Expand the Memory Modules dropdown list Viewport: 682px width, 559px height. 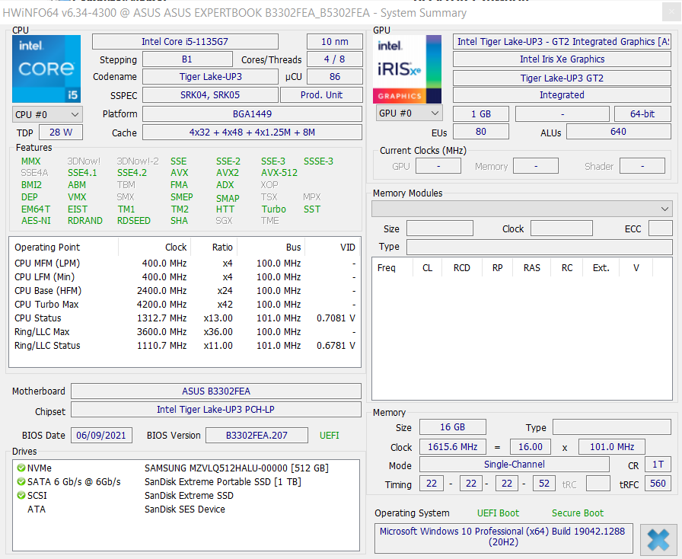pos(521,209)
